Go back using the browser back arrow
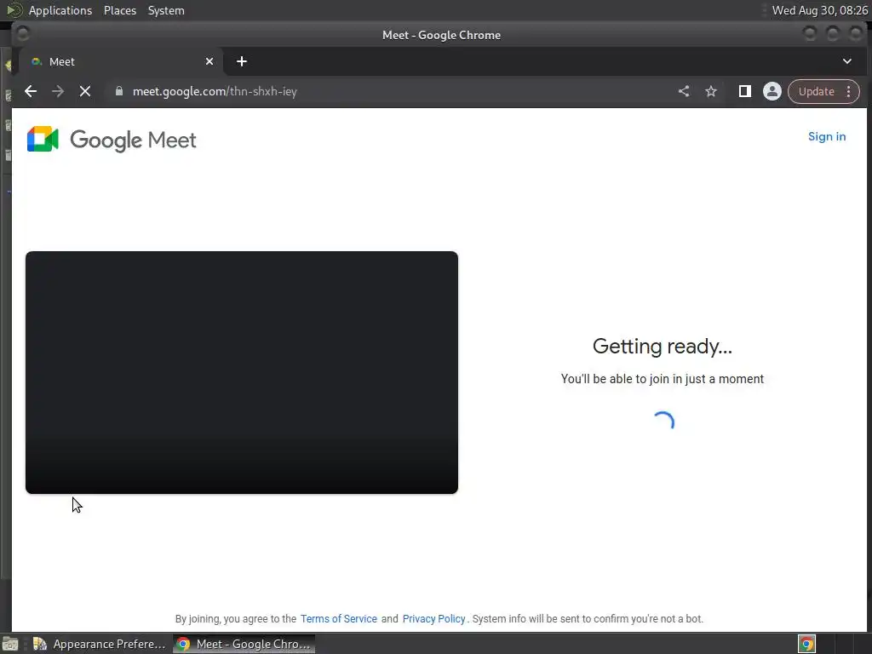 [31, 91]
